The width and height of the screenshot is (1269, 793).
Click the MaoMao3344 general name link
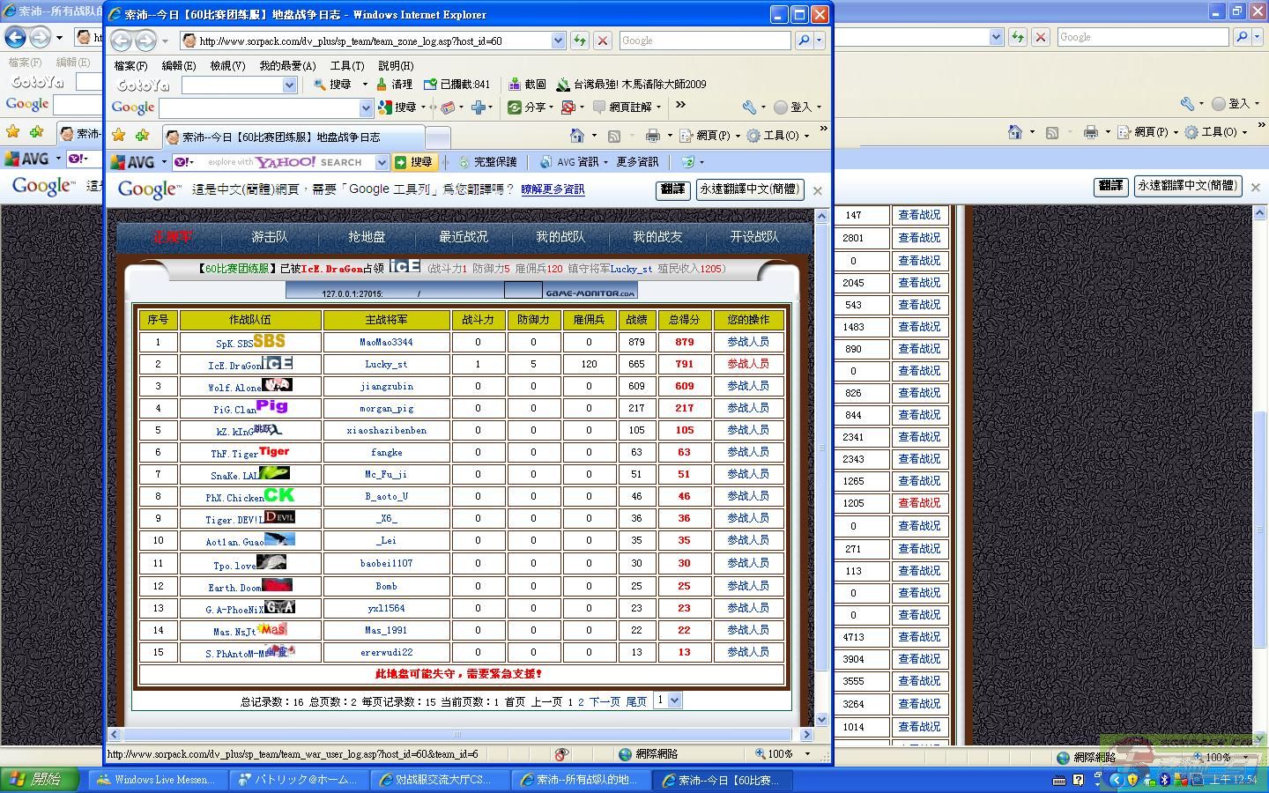tap(386, 342)
